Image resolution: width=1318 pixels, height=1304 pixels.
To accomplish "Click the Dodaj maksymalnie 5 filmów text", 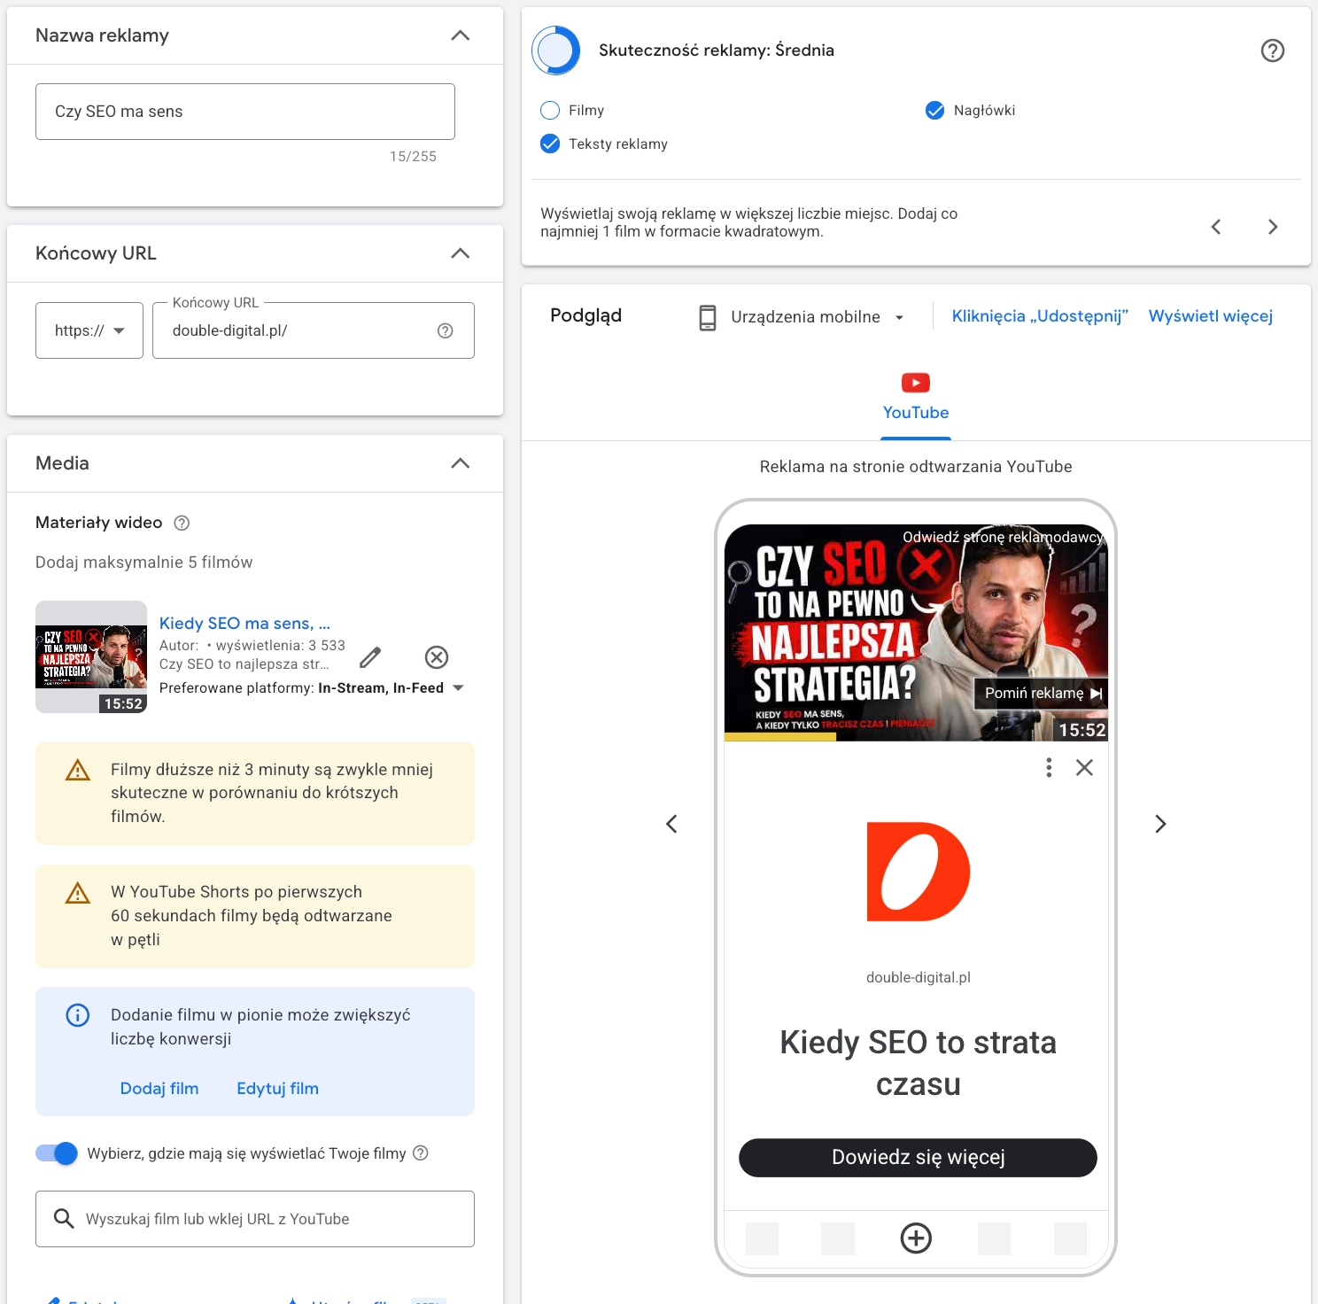I will click(x=143, y=563).
